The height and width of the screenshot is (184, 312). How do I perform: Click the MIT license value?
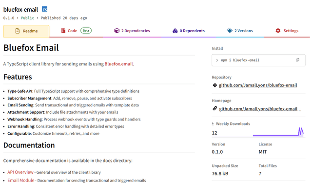(x=263, y=152)
